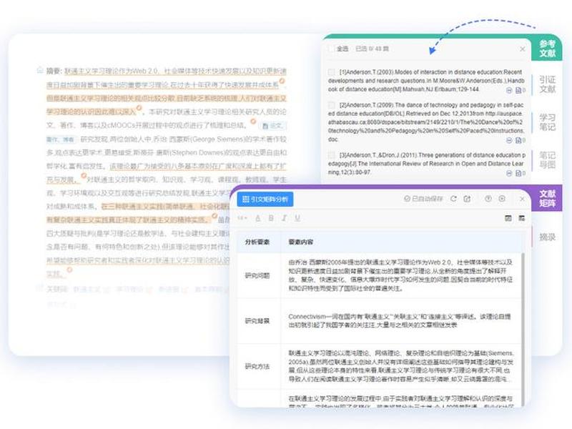The height and width of the screenshot is (429, 572).
Task: Select the 研究背景 row label
Action: pos(257,321)
